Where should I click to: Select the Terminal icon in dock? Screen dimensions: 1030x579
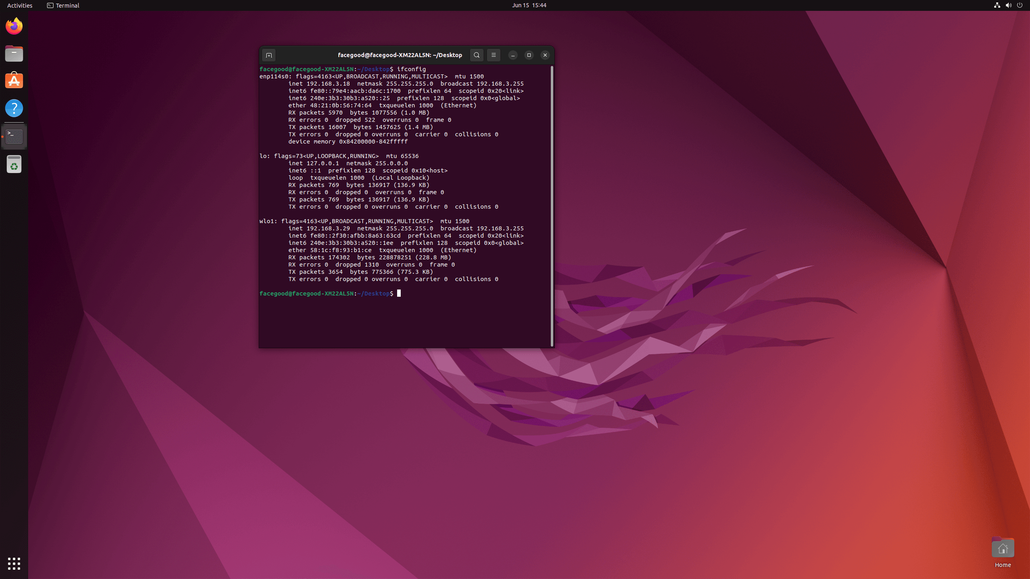[x=14, y=137]
